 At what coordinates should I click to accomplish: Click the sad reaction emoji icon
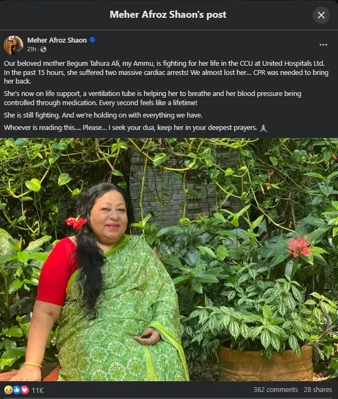tap(9, 390)
